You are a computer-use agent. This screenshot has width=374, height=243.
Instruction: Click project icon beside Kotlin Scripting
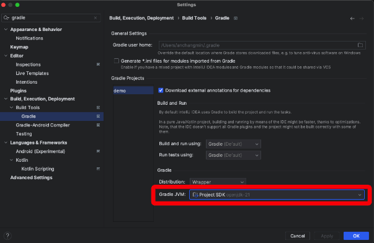tap(98, 169)
